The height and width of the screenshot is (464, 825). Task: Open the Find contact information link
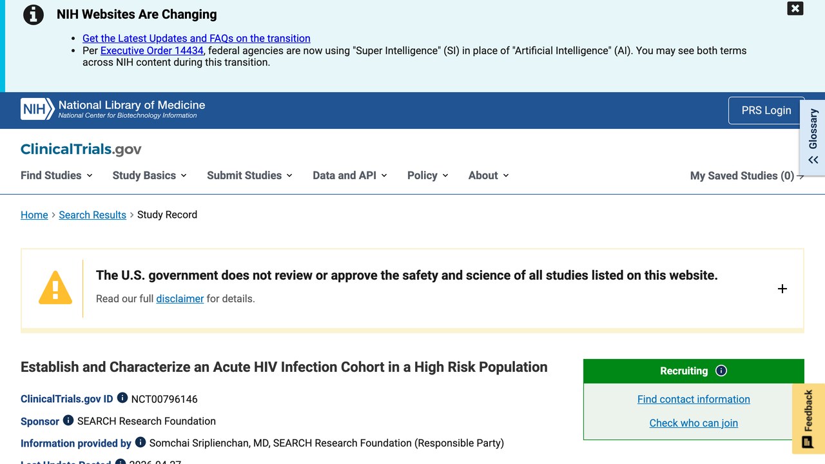tap(694, 399)
